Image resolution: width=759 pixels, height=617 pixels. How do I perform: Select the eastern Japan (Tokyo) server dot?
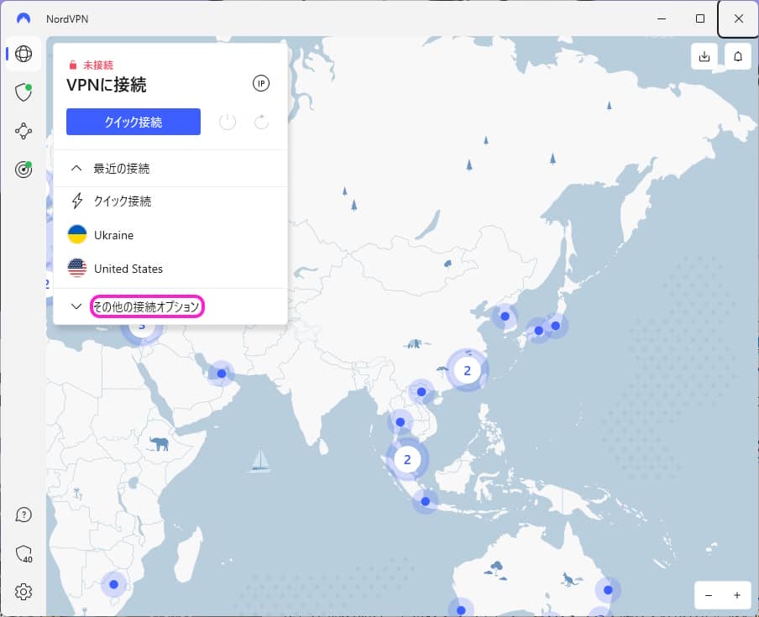coord(556,326)
